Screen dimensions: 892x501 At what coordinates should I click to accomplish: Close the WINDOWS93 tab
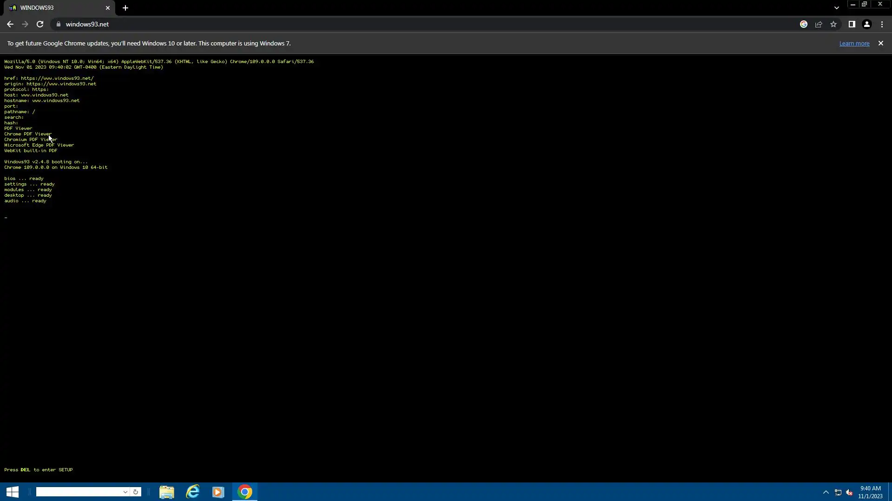pyautogui.click(x=108, y=8)
